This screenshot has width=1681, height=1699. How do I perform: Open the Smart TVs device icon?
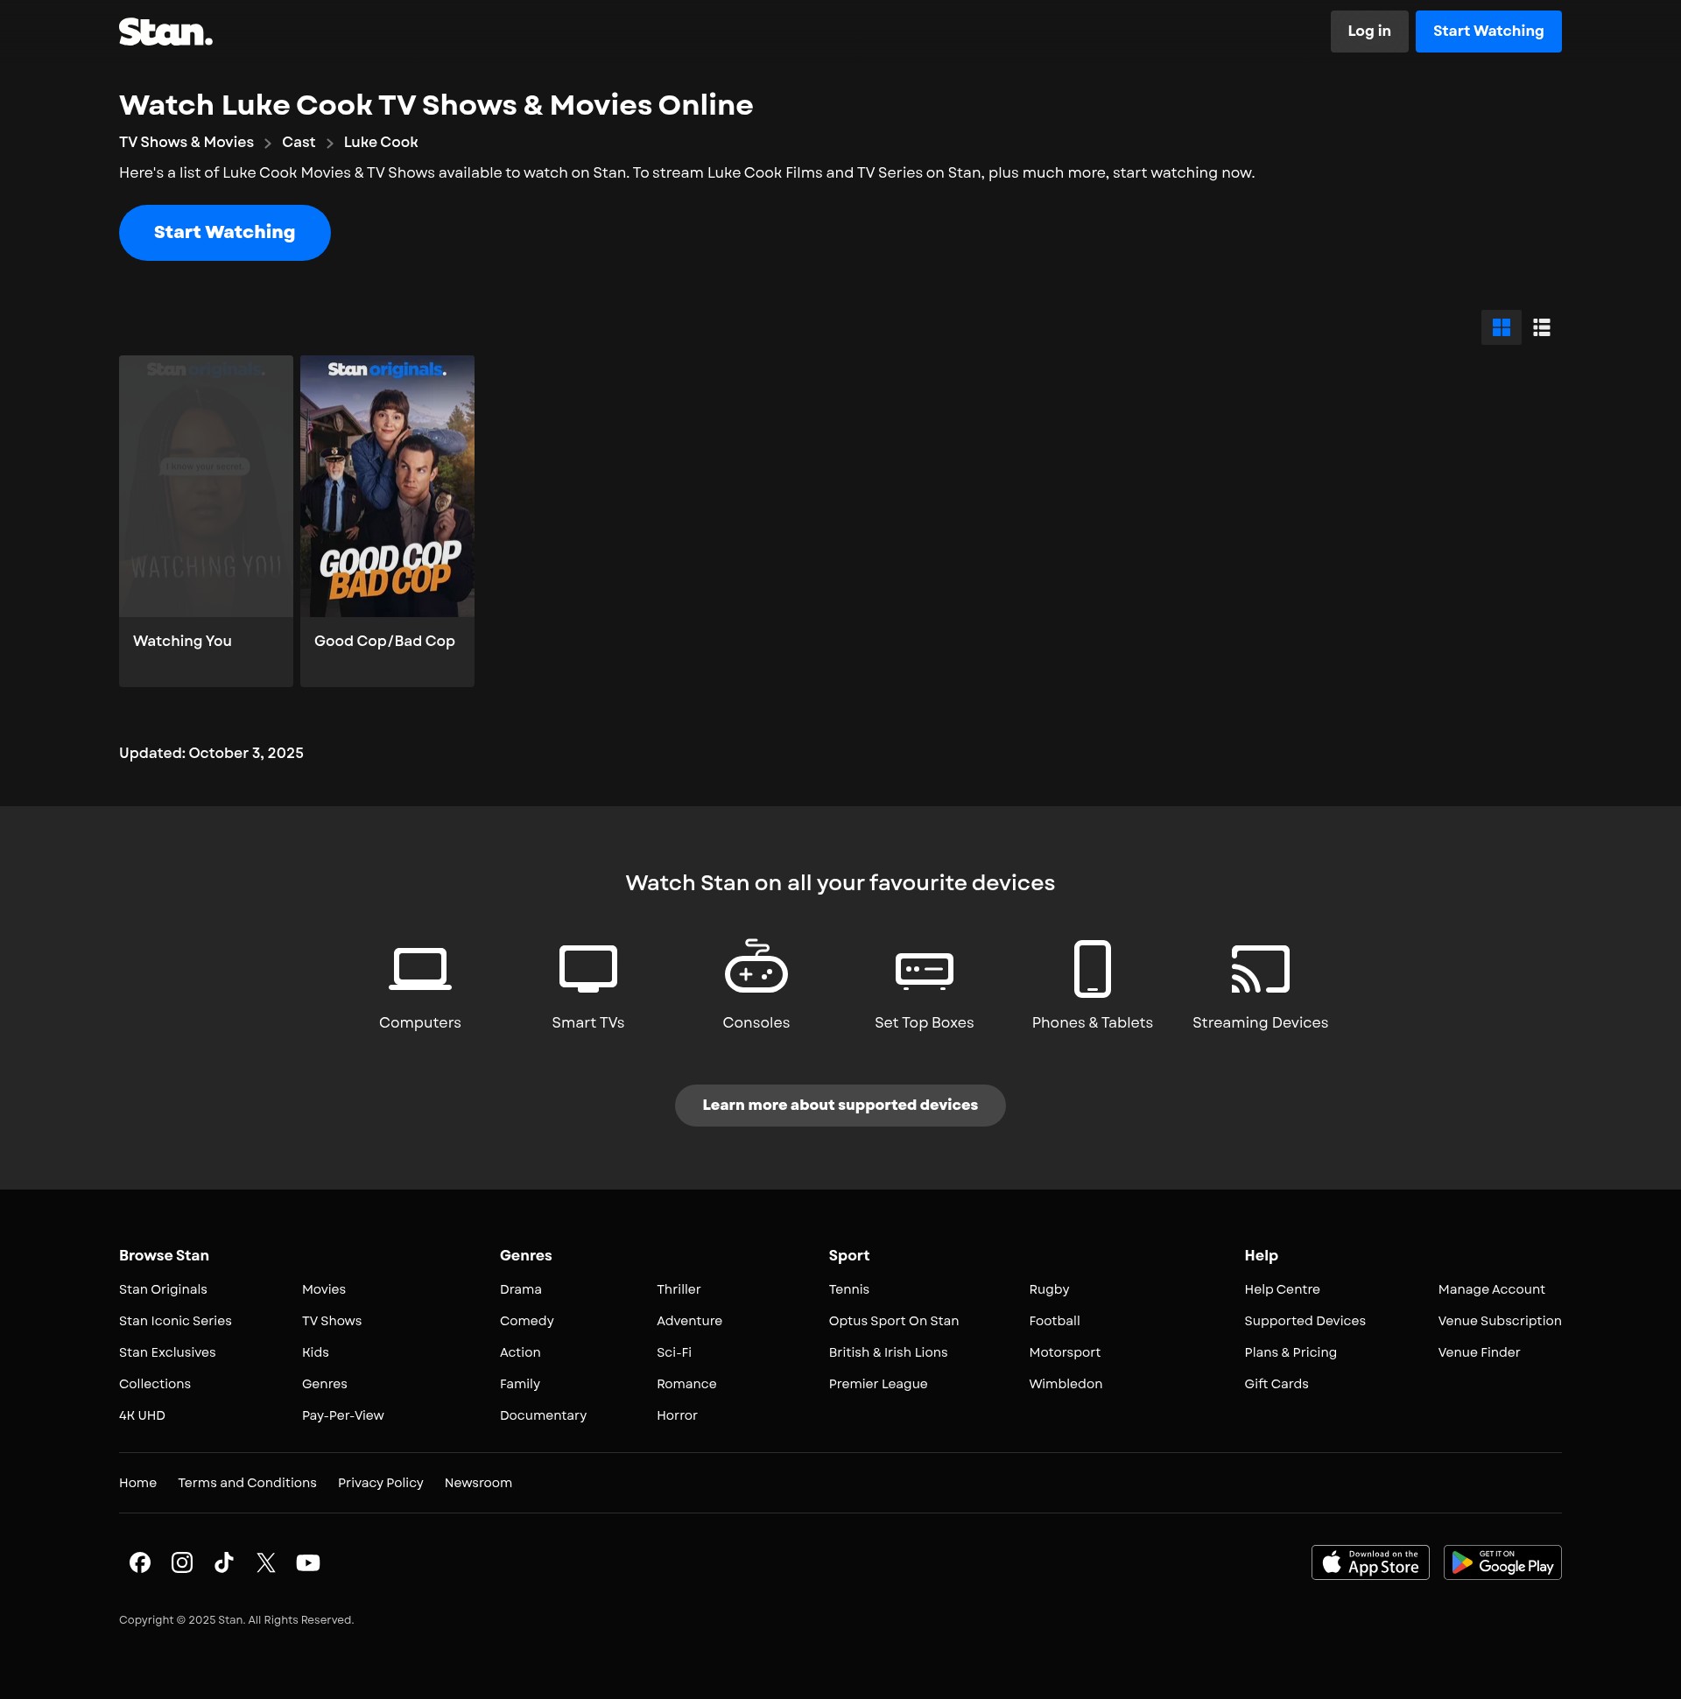coord(587,968)
